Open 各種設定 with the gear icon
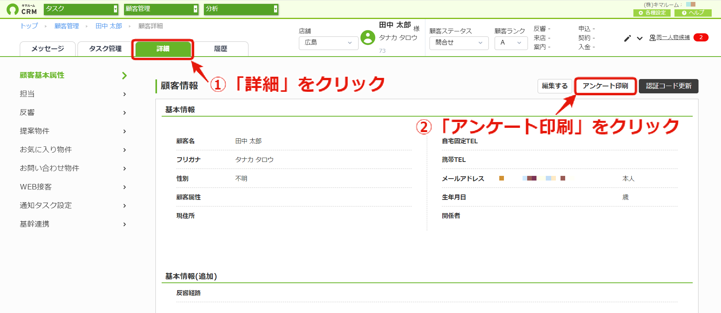 tap(652, 13)
